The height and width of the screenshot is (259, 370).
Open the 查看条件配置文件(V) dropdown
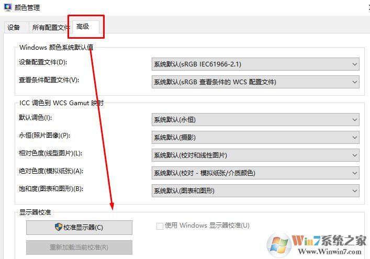pyautogui.click(x=255, y=82)
